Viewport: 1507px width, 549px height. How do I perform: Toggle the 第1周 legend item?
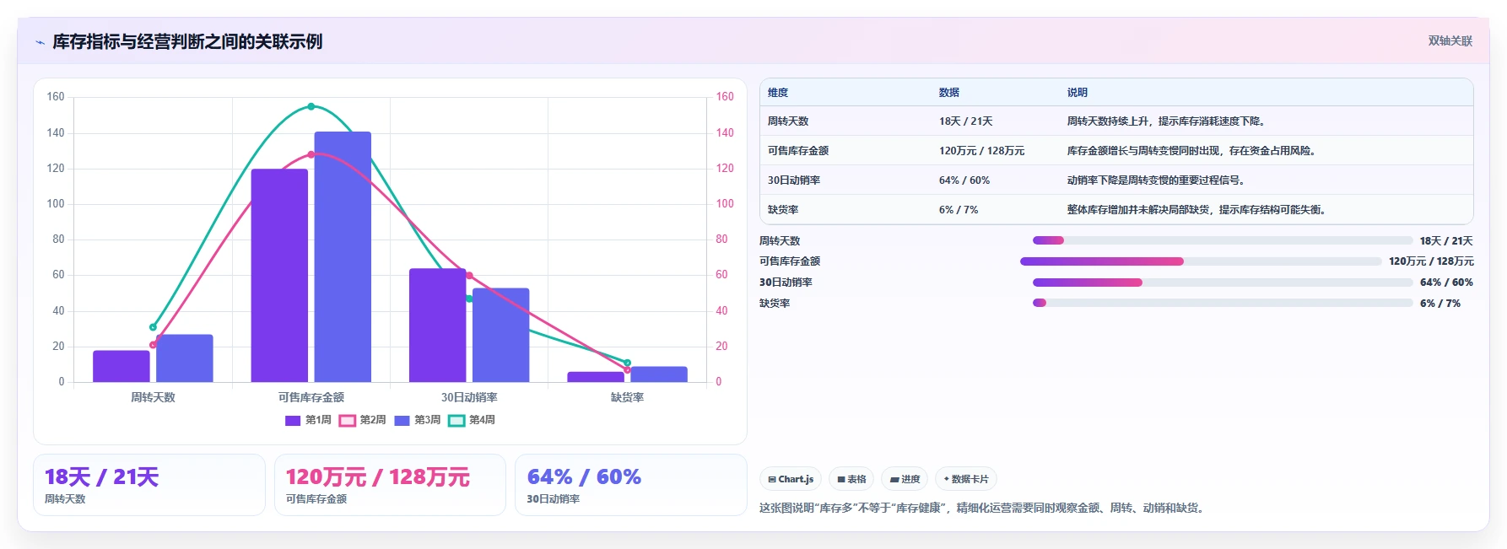[x=308, y=420]
